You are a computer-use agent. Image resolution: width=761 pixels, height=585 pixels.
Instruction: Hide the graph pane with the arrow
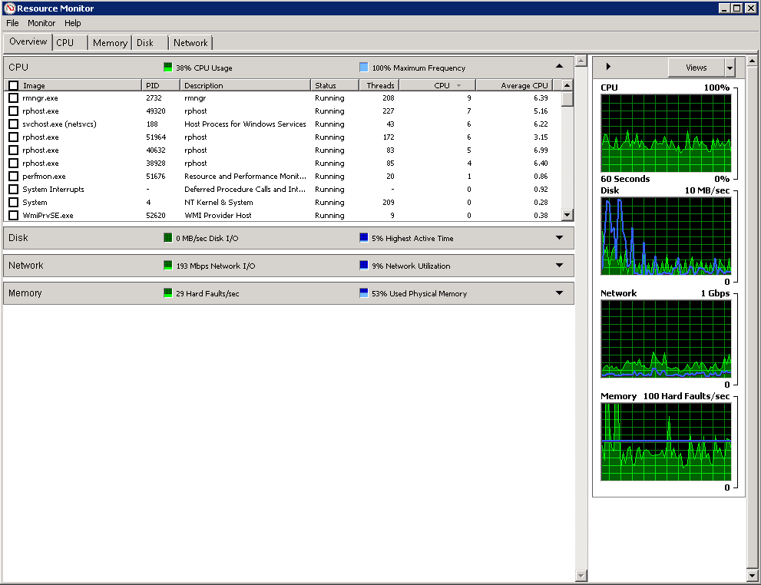tap(608, 67)
